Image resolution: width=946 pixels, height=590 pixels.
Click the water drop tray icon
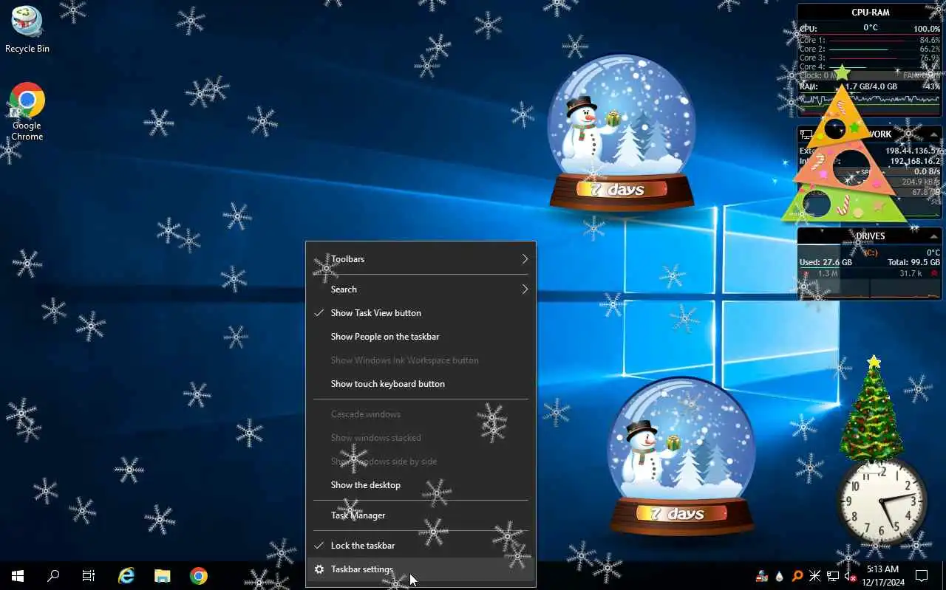(x=780, y=576)
